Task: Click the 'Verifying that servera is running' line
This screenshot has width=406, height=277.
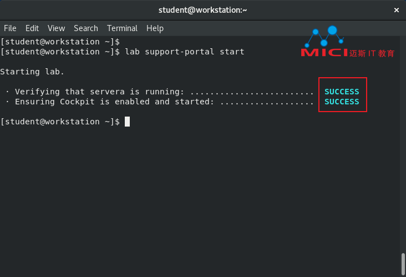Action: [99, 92]
